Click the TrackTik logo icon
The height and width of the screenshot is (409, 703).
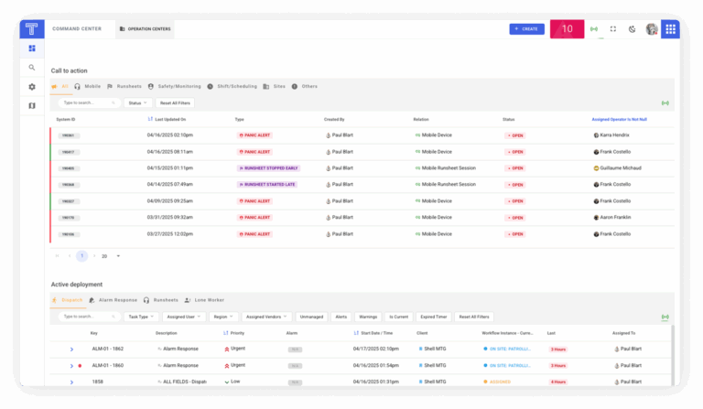32,29
